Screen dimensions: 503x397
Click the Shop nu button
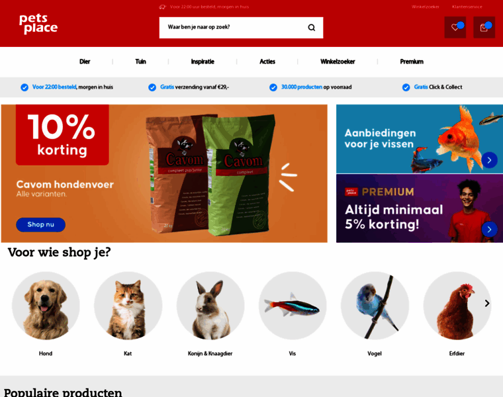click(41, 224)
